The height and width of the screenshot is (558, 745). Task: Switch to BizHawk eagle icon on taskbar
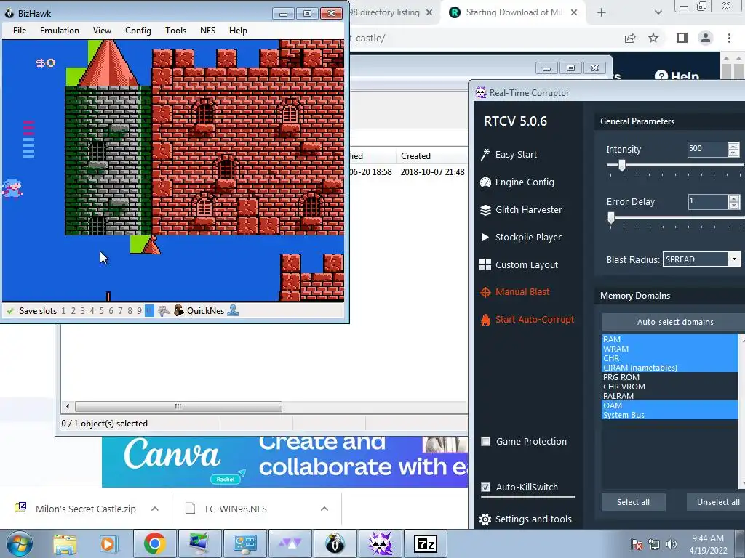click(x=335, y=543)
